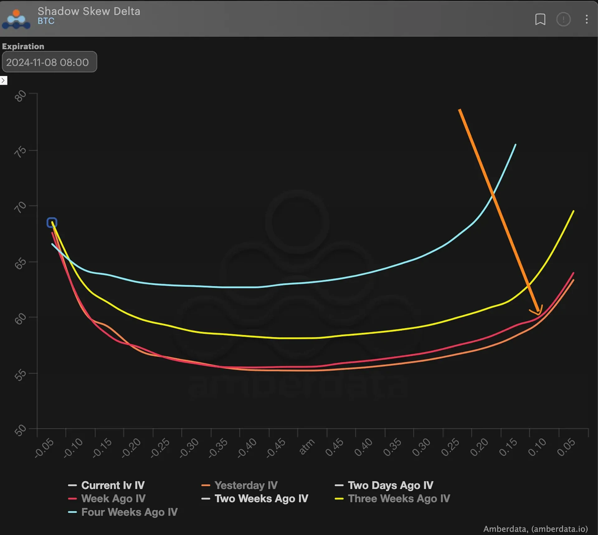Screen dimensions: 598x535
Task: Open the info alert circle icon
Action: pos(563,19)
